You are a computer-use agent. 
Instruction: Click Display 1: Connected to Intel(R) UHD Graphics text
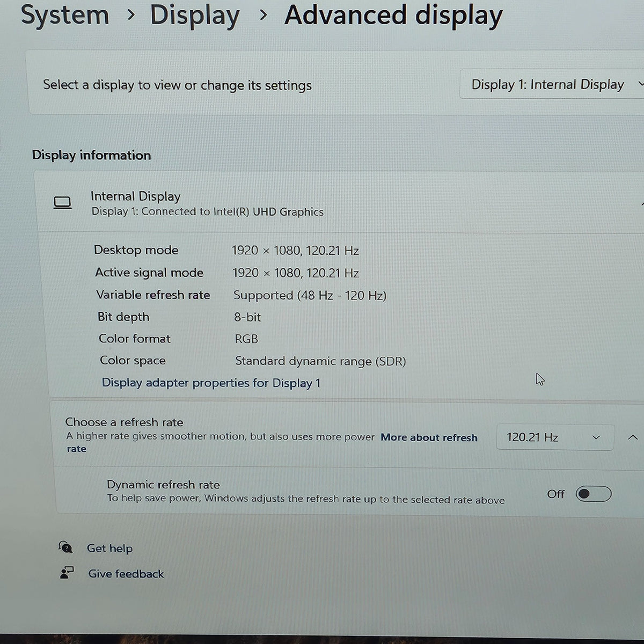point(207,211)
